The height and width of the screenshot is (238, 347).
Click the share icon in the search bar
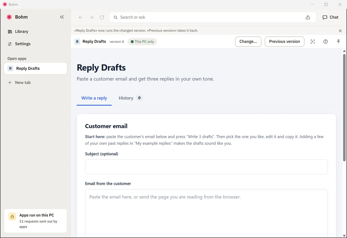(x=308, y=17)
